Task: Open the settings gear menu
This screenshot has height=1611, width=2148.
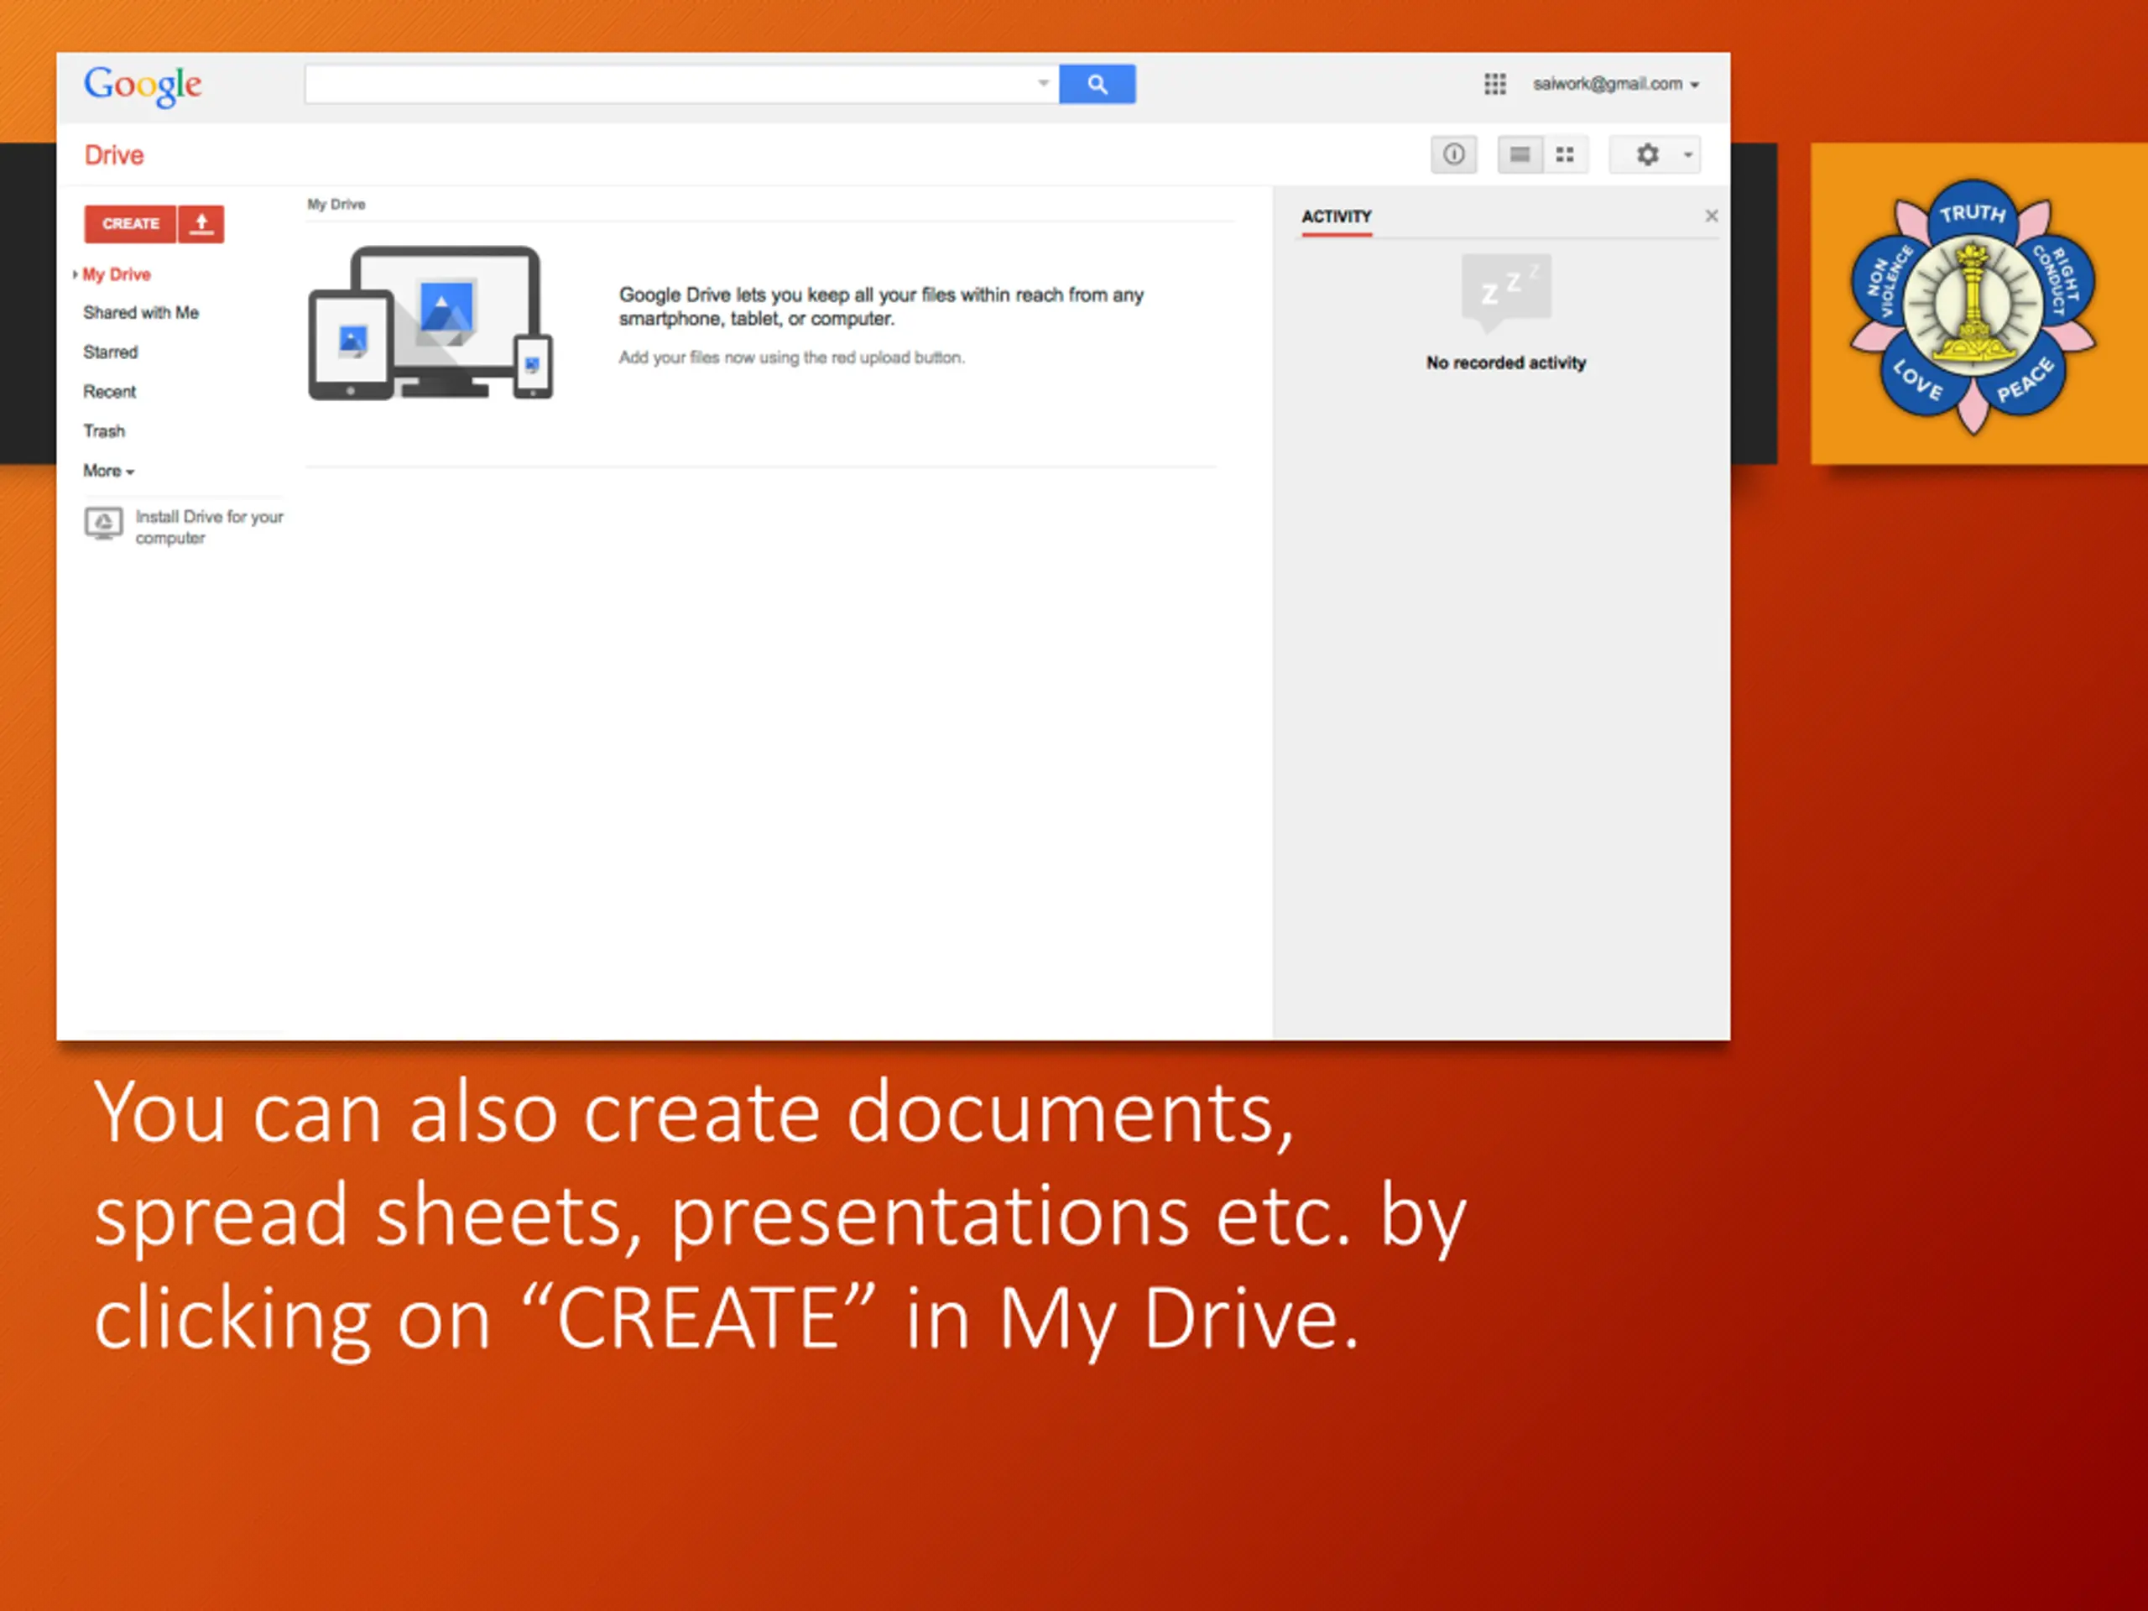Action: point(1647,154)
